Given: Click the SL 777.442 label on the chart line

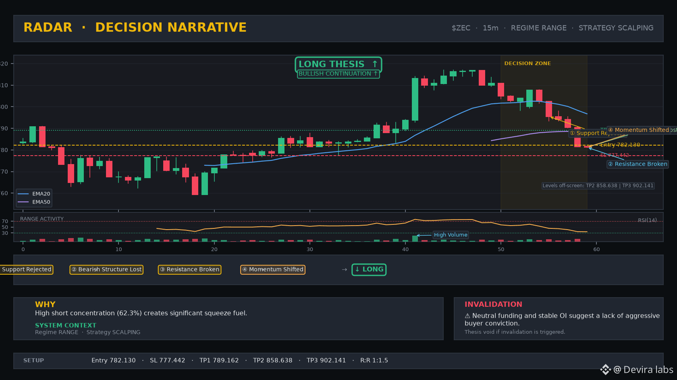Looking at the screenshot, I should click(615, 155).
